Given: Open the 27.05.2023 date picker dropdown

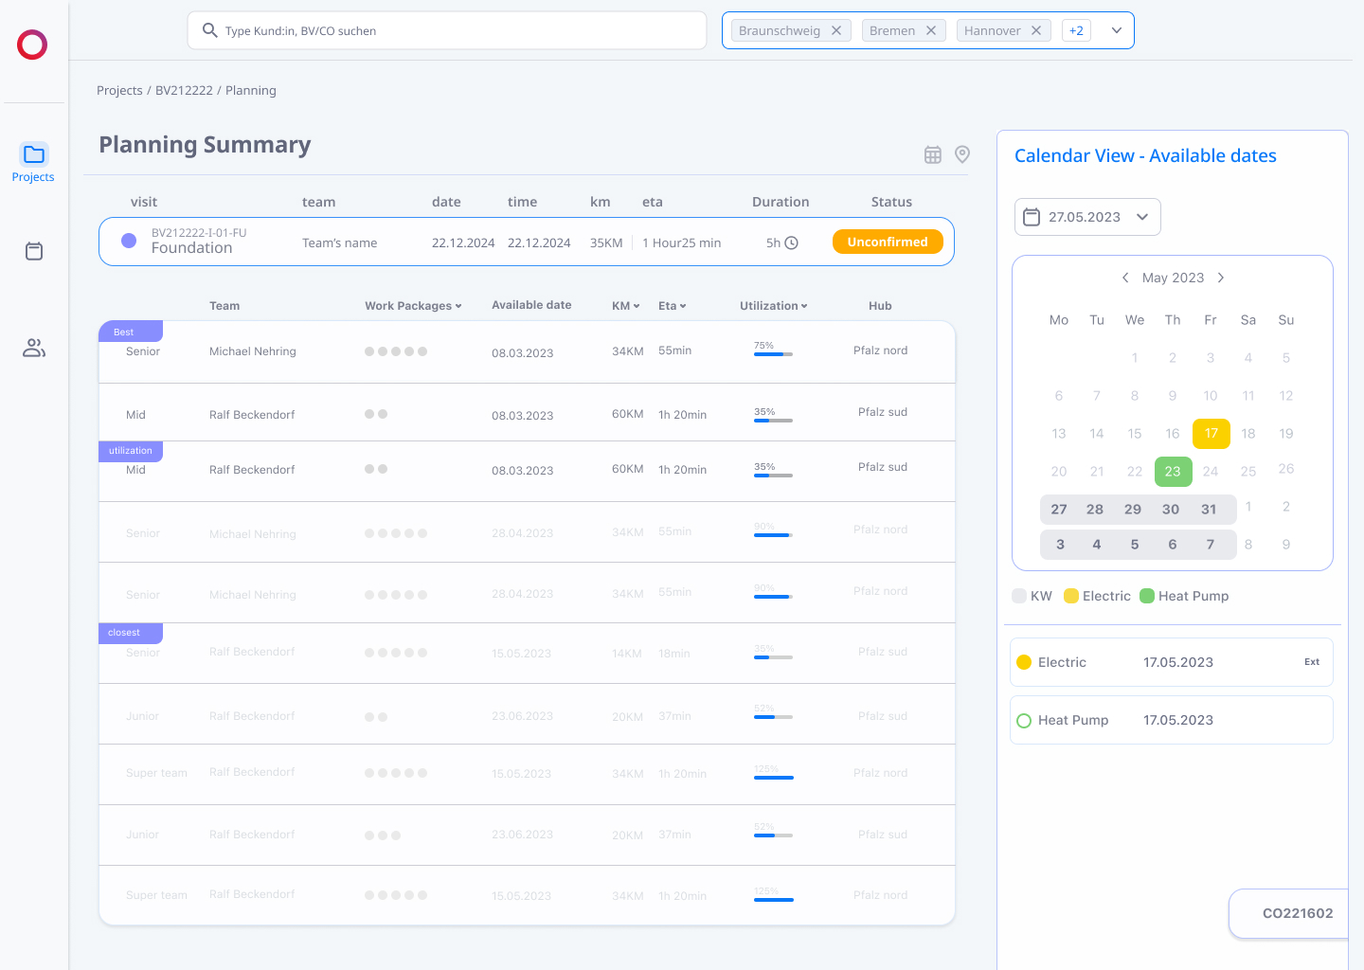Looking at the screenshot, I should pyautogui.click(x=1087, y=217).
